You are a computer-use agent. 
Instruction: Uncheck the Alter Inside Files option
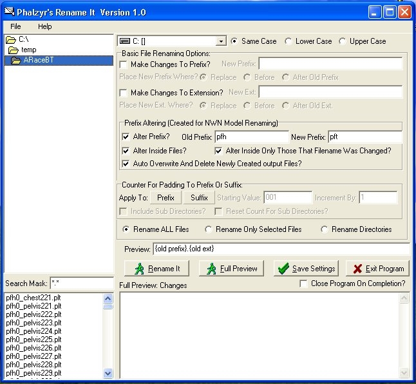click(x=126, y=151)
